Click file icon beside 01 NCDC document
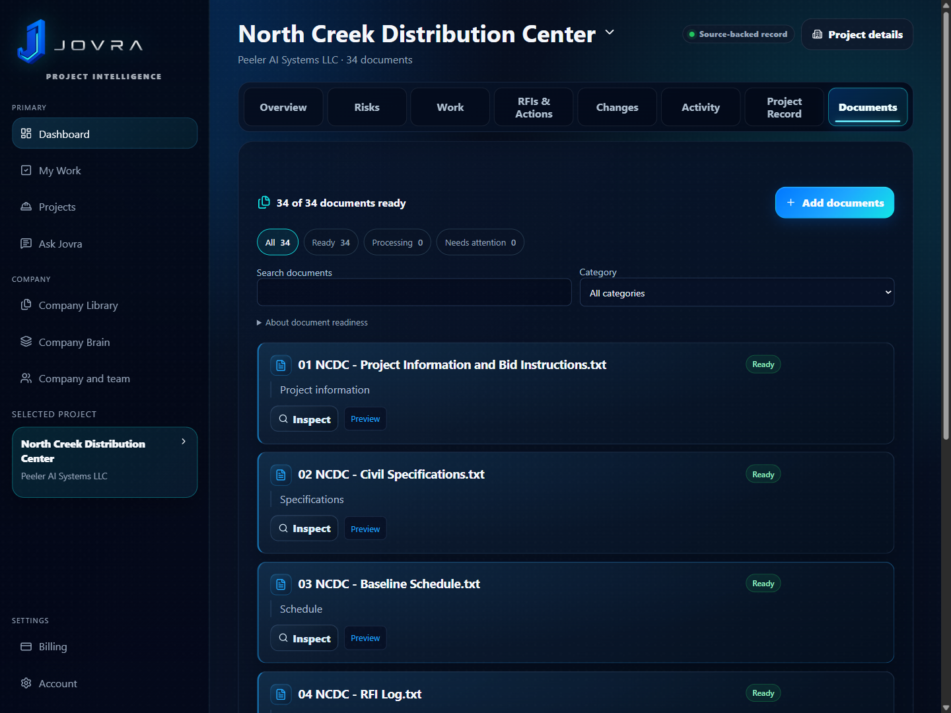951x713 pixels. coord(281,365)
